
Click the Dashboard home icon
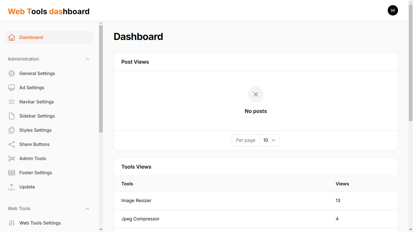(12, 37)
